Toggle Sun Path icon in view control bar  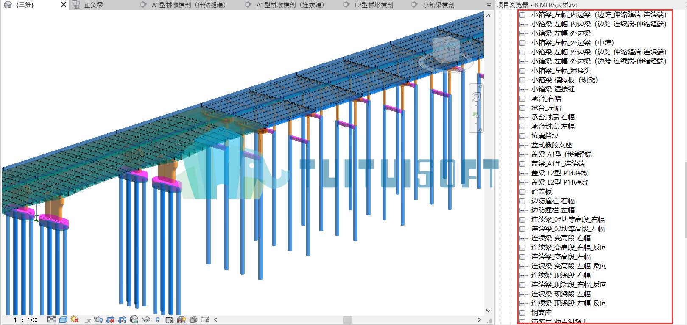coord(75,319)
